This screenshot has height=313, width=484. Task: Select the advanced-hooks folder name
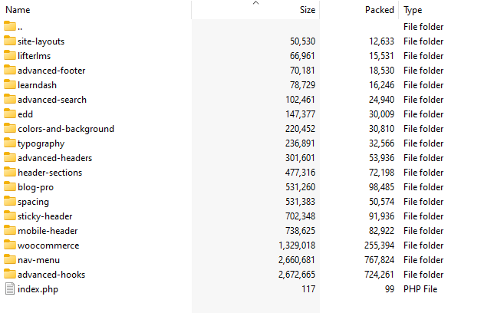51,275
